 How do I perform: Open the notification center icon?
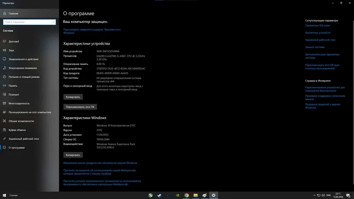tap(348, 195)
